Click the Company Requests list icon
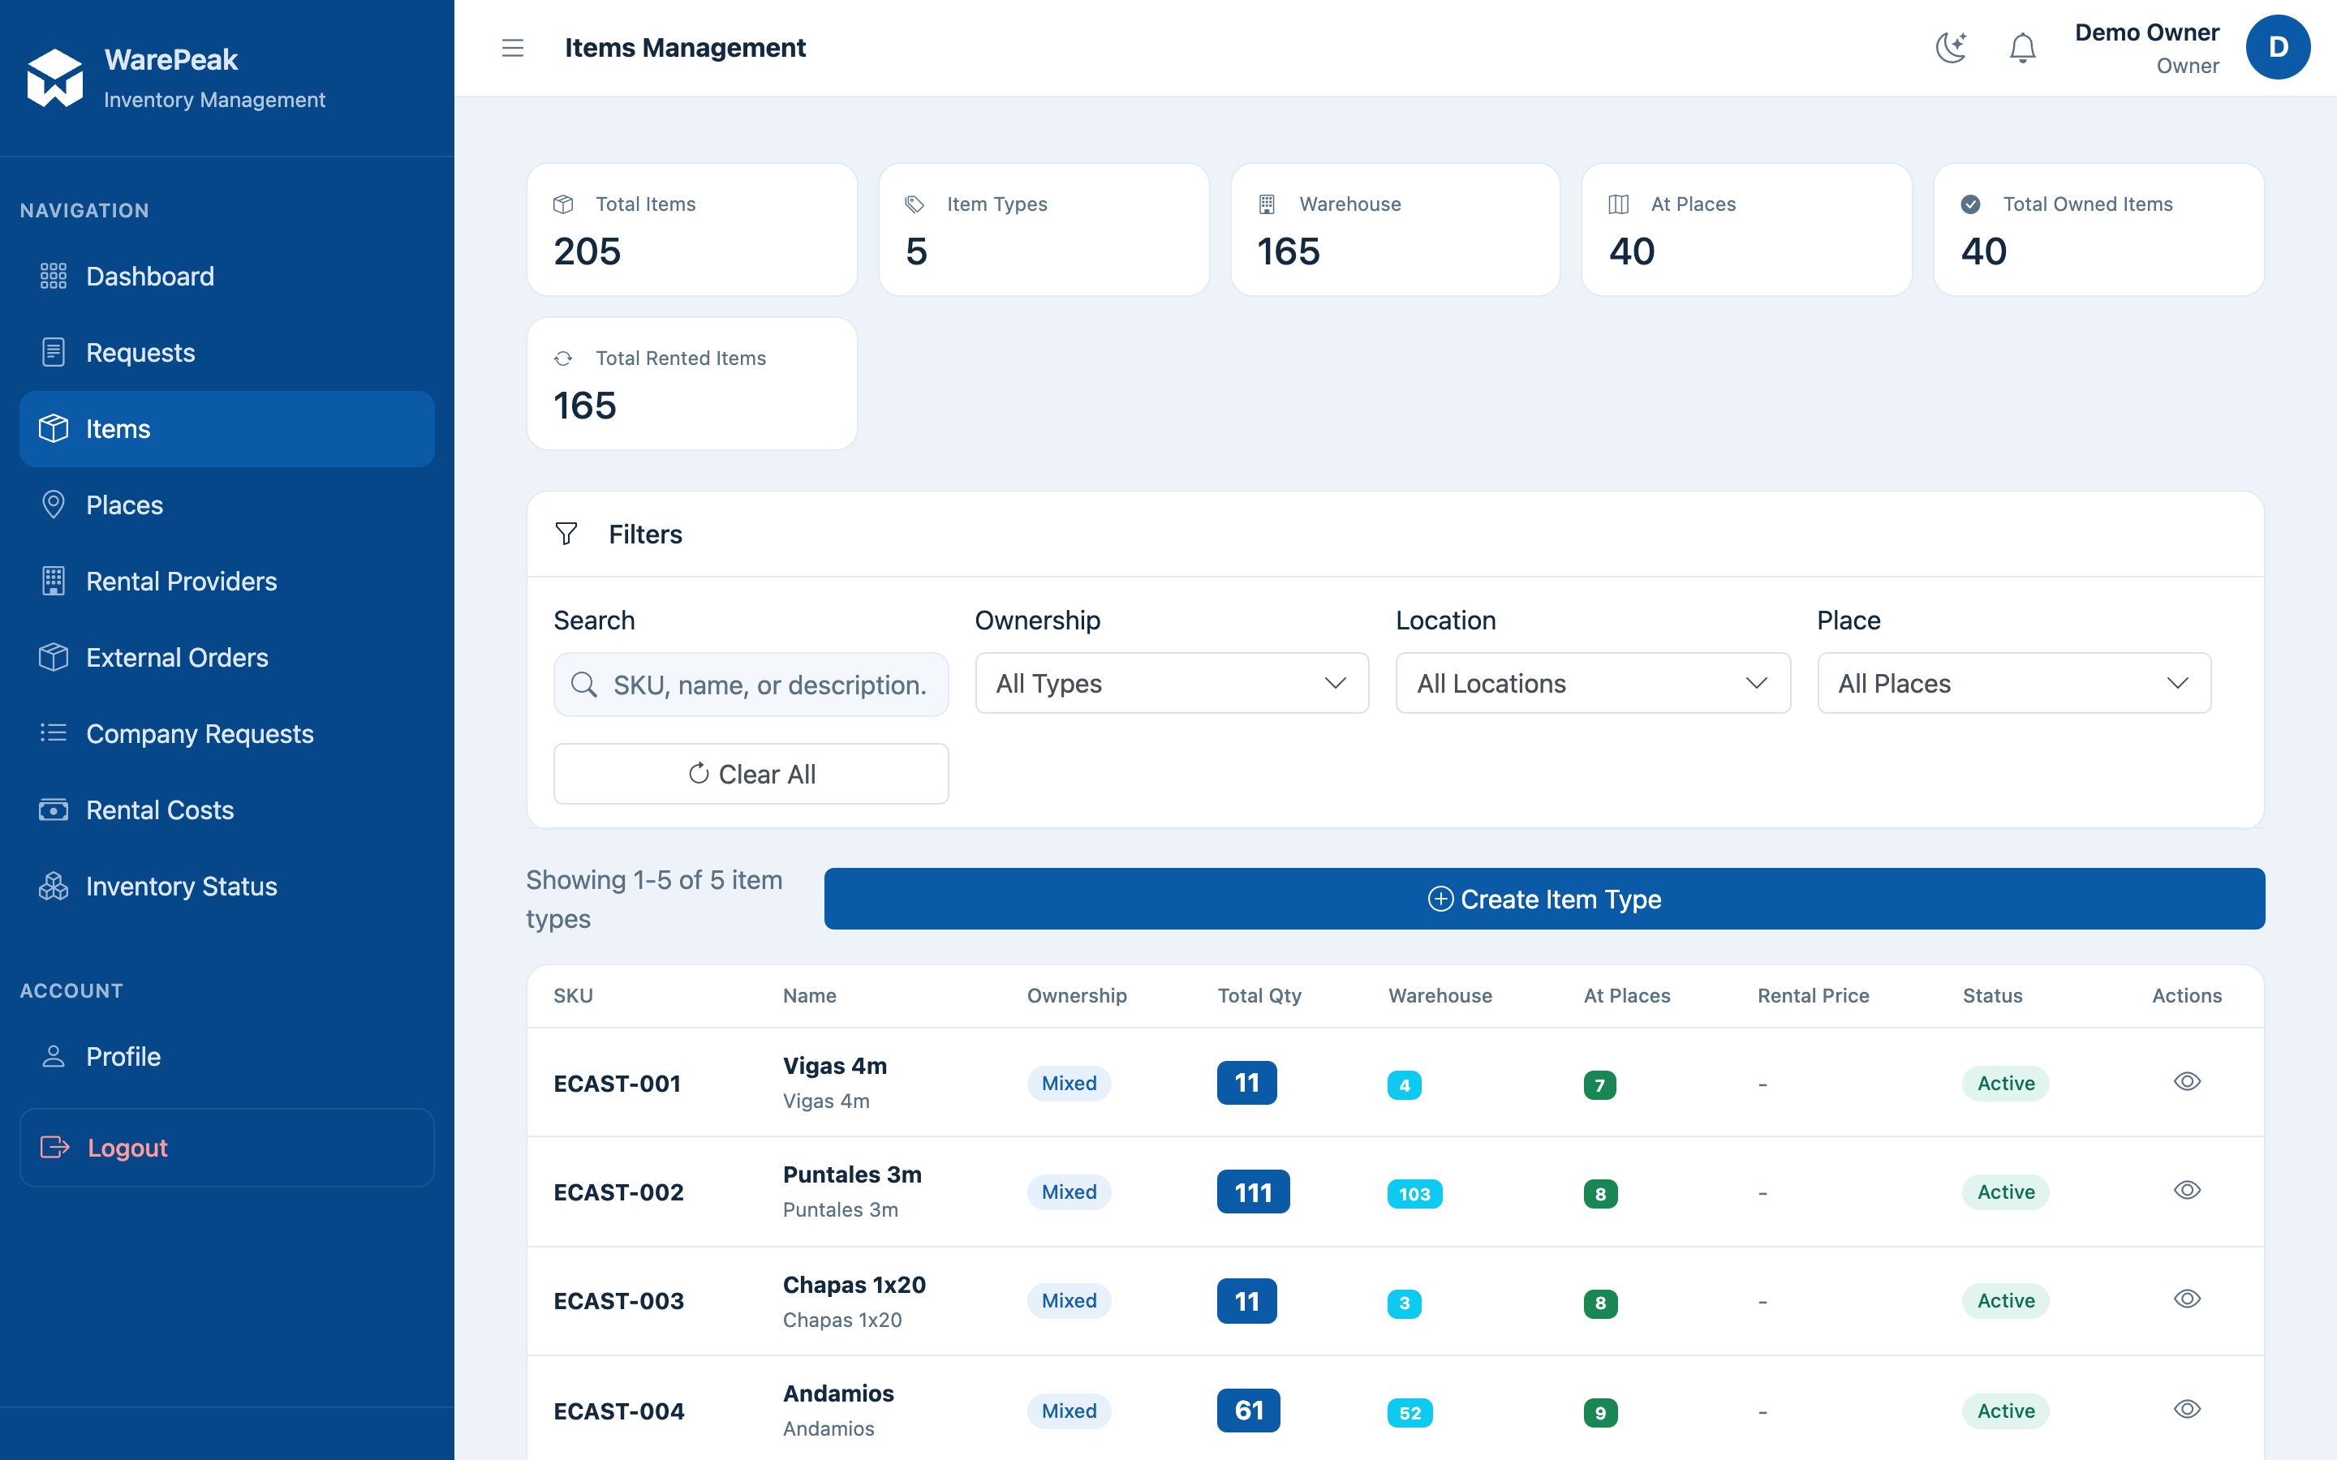This screenshot has height=1460, width=2337. [53, 733]
